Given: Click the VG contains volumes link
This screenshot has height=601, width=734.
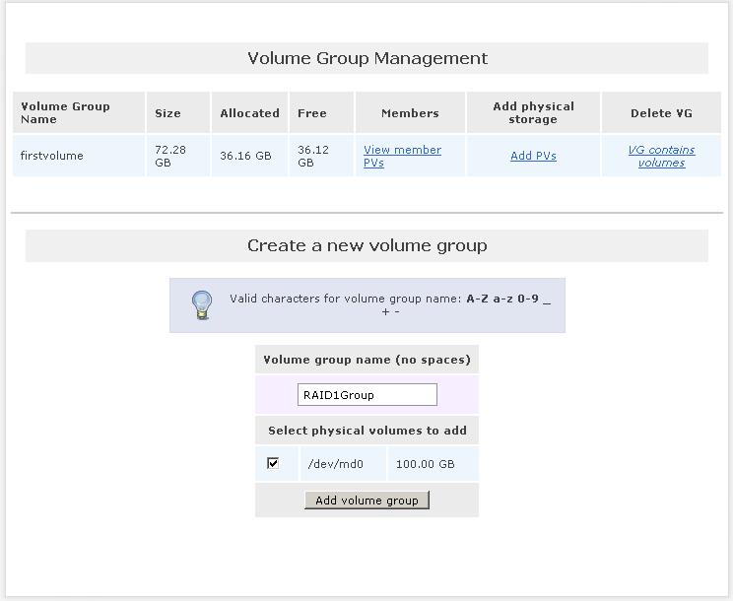Looking at the screenshot, I should coord(661,156).
